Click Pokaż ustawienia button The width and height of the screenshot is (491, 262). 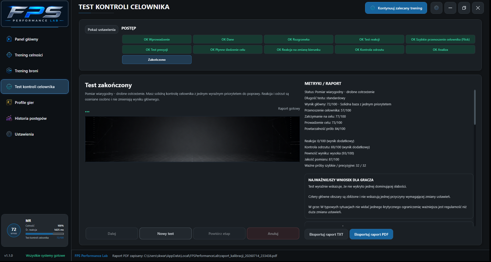(102, 29)
